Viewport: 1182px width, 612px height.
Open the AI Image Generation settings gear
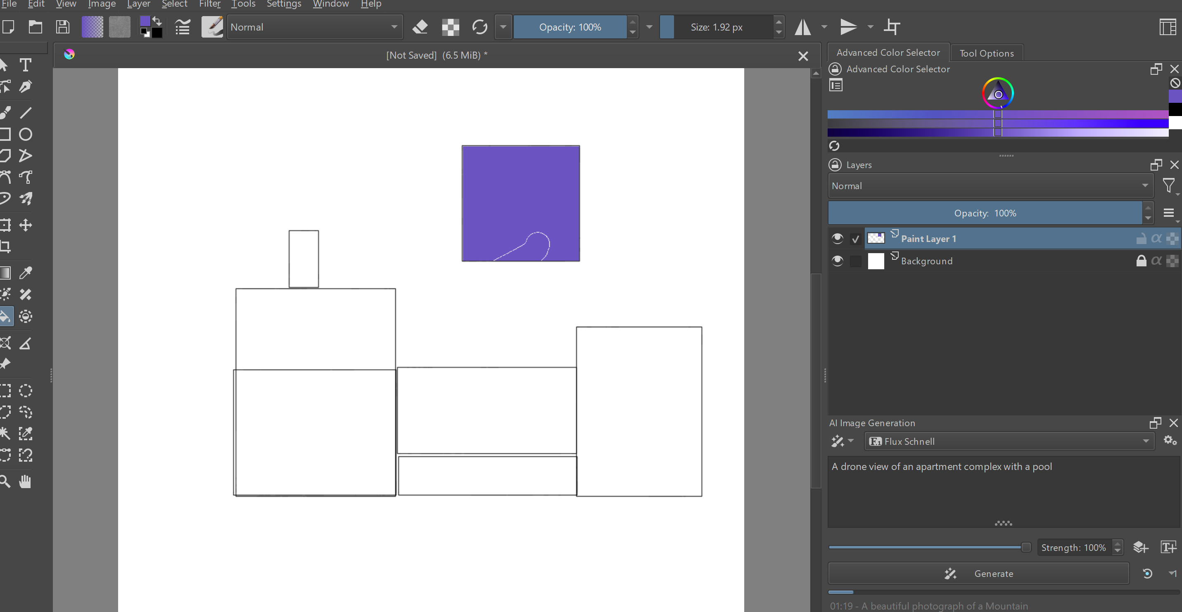point(1169,441)
